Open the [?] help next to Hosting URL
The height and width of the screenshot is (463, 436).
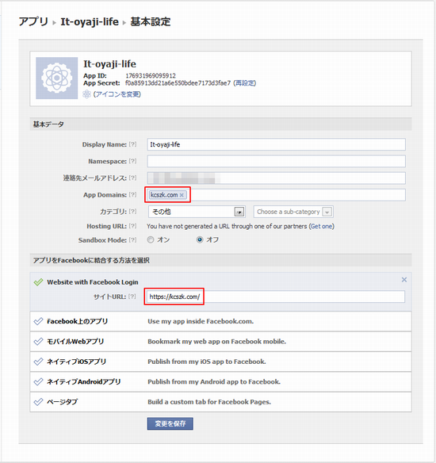pos(133,226)
